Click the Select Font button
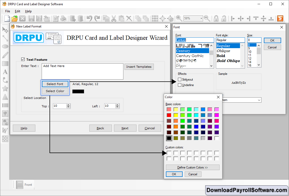 click(x=55, y=84)
